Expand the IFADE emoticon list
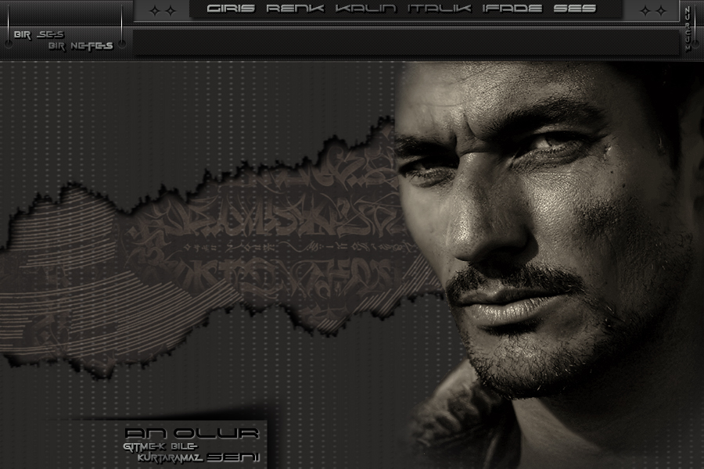This screenshot has height=469, width=704. [511, 9]
